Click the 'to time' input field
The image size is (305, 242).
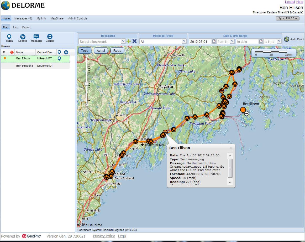point(270,42)
